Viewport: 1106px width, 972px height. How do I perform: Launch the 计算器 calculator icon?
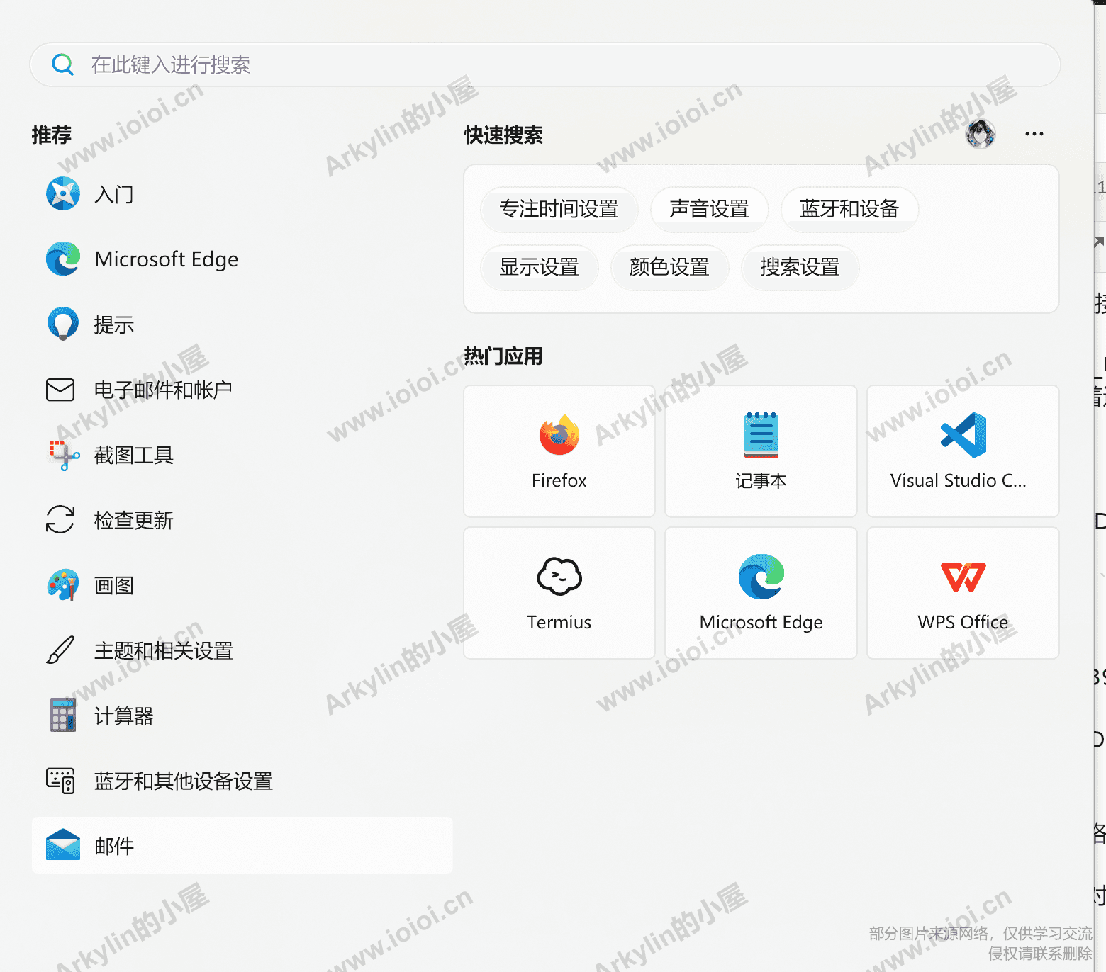63,715
